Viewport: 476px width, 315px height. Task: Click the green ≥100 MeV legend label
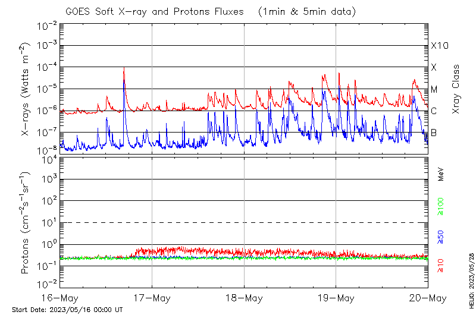tap(441, 206)
